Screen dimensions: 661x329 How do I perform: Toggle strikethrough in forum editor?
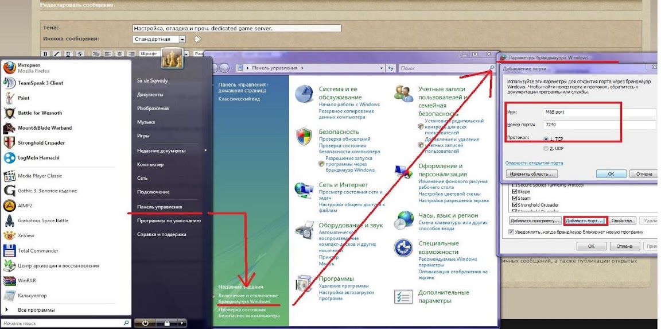point(79,54)
